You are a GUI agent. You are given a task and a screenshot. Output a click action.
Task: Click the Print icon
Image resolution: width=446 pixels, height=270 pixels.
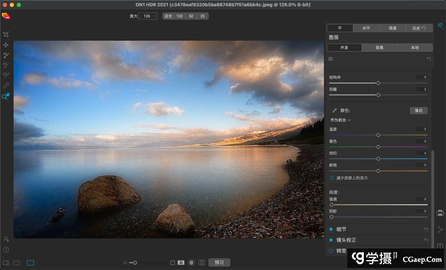point(440,213)
